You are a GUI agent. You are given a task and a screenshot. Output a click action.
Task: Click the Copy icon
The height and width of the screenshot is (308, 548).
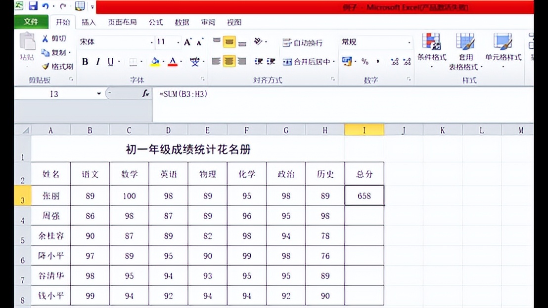[46, 52]
